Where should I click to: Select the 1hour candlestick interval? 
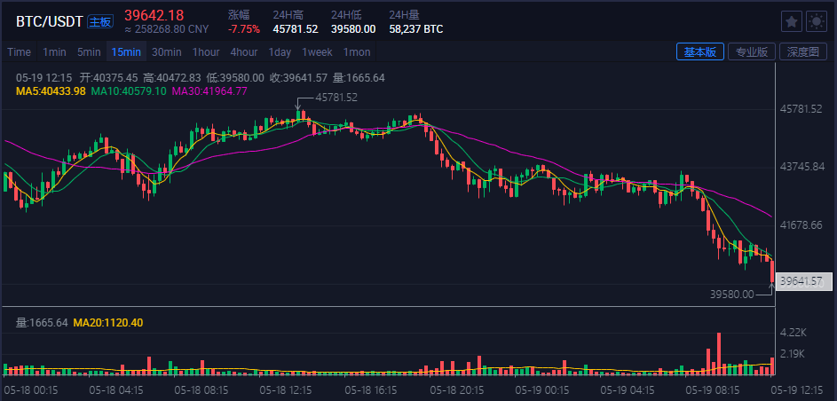pos(206,51)
